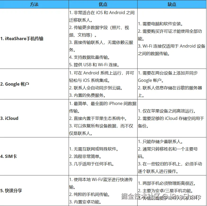
Task: Click the text 非常适合在 iOS 和 Android 之间
Action: point(104,12)
